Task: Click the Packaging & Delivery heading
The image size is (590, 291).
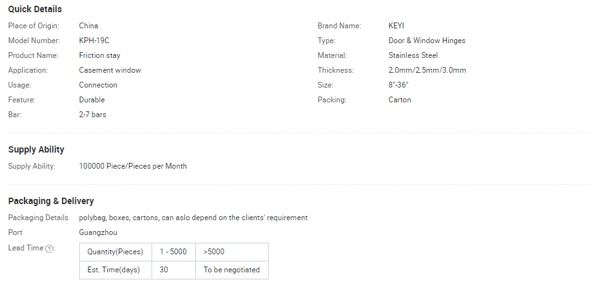Action: click(51, 201)
